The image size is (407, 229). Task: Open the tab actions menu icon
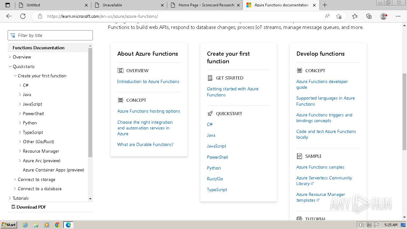[x=8, y=5]
